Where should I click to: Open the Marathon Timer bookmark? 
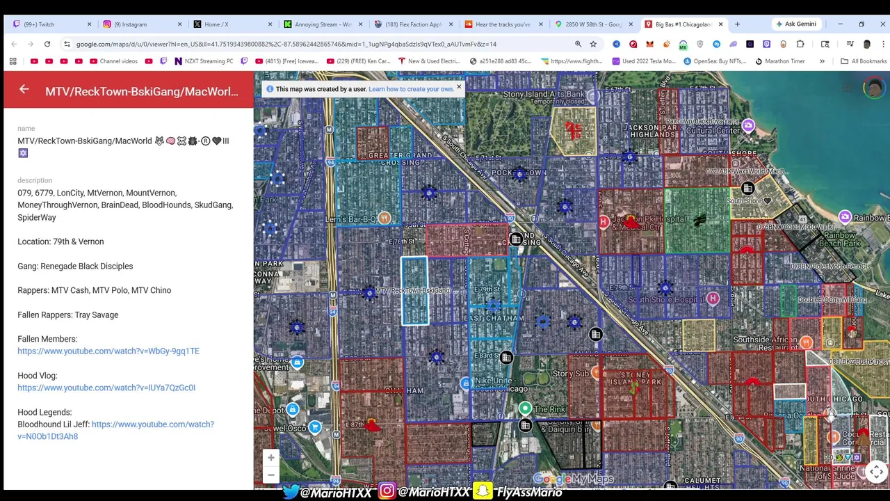[779, 61]
